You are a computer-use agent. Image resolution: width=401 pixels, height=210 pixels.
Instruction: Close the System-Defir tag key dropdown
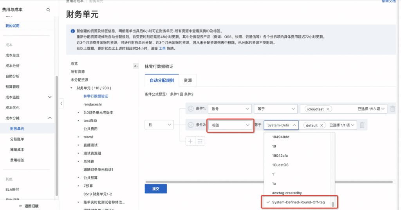(281, 125)
